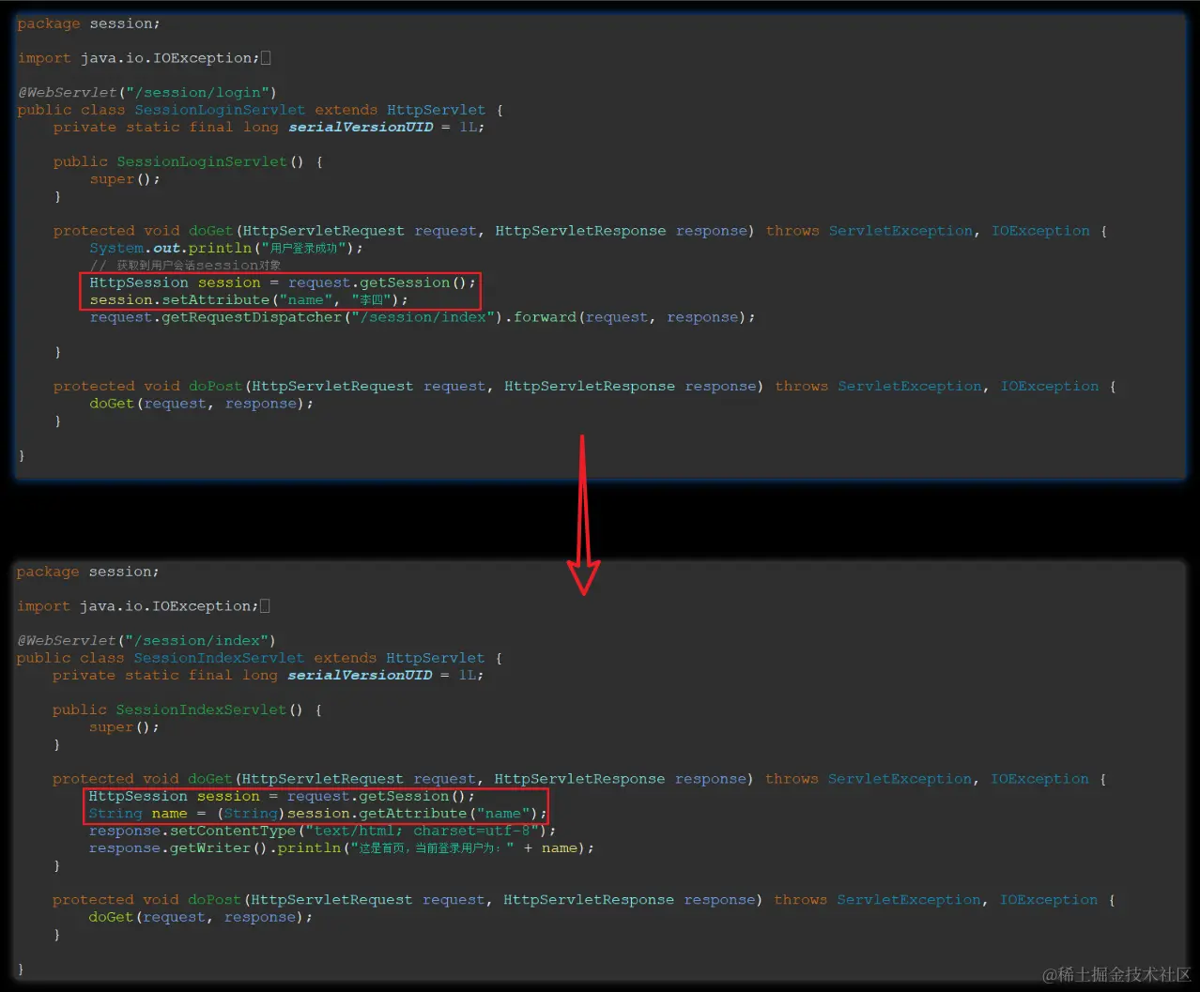Click the response.setContentType("text/html; charset=utf-8") line

click(322, 831)
